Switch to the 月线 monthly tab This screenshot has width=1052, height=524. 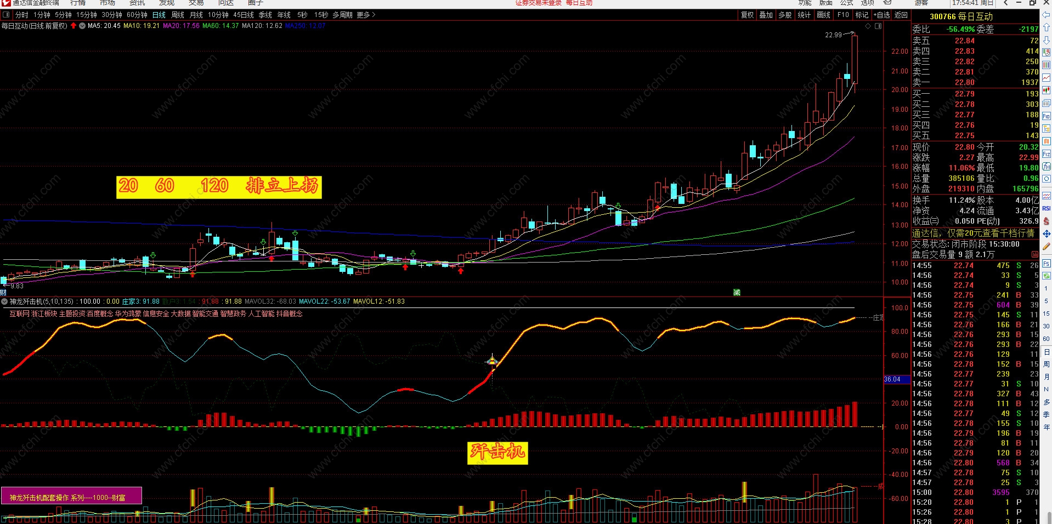(x=196, y=15)
